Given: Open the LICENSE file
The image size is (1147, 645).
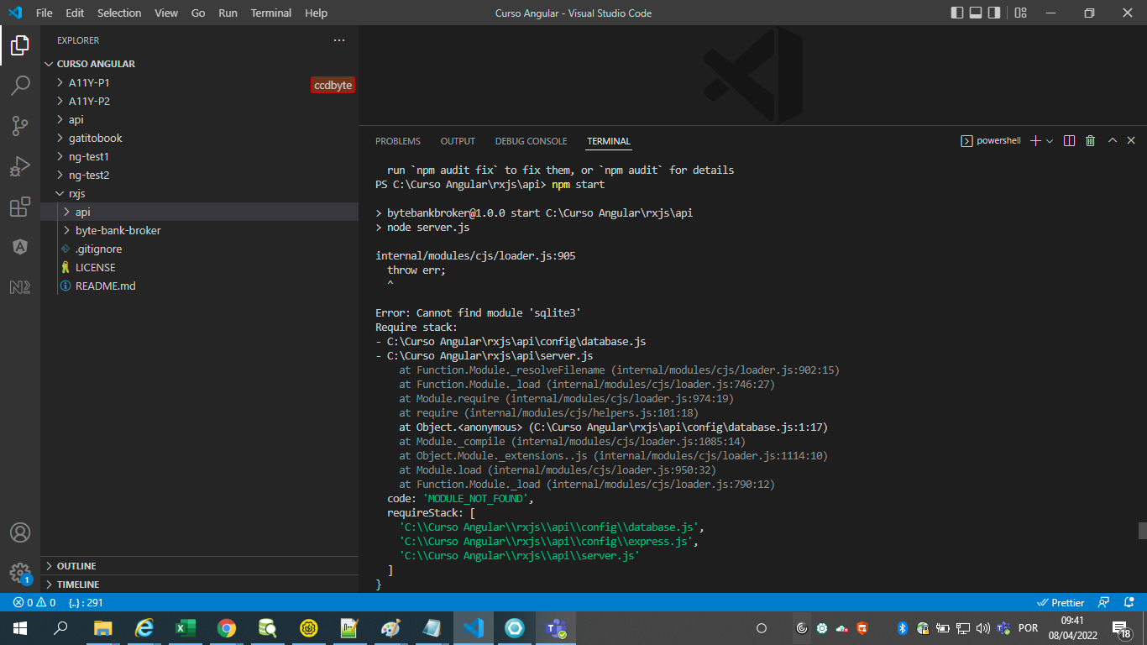Looking at the screenshot, I should point(200,267).
